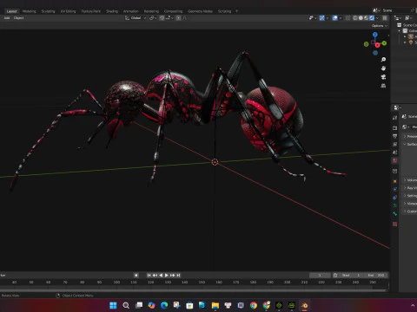Image resolution: width=417 pixels, height=312 pixels.
Task: Open transform orientation Global dropdown
Action: pos(136,18)
